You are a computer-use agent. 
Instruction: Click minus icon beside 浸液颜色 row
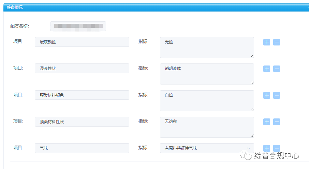click(277, 42)
